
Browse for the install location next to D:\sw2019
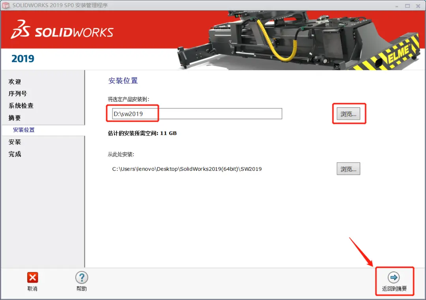(348, 114)
